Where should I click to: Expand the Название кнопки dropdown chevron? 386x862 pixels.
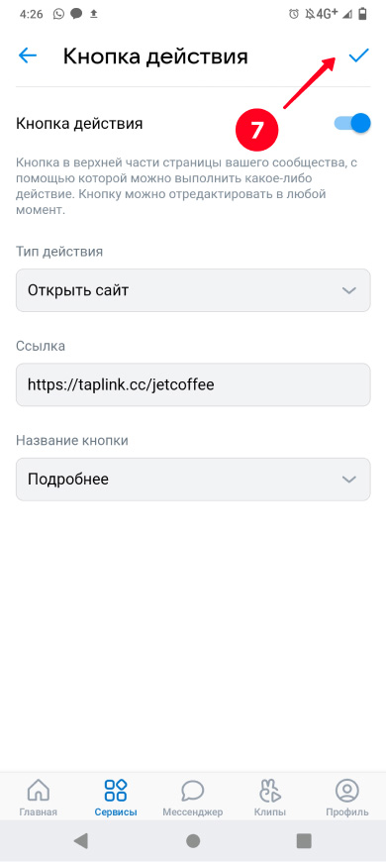point(349,480)
